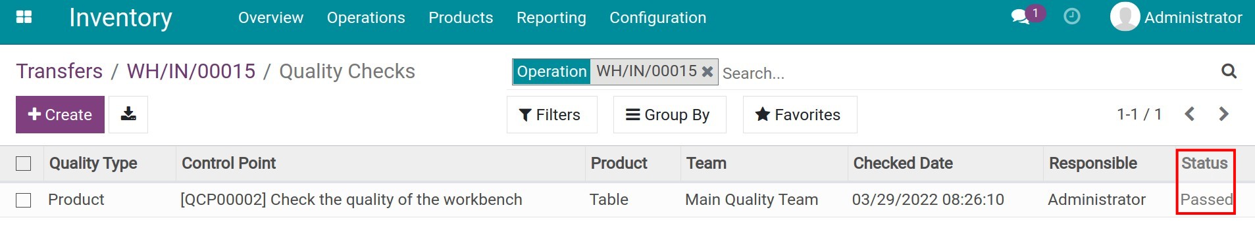The width and height of the screenshot is (1255, 243).
Task: Click the Inventory app title
Action: coord(120,18)
